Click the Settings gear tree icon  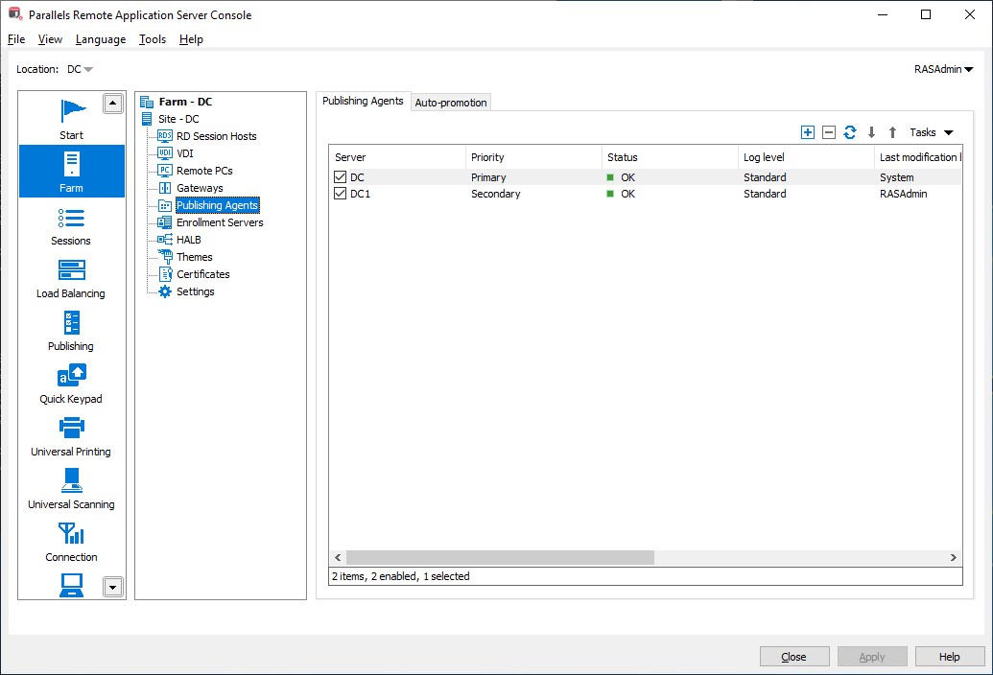tap(165, 291)
